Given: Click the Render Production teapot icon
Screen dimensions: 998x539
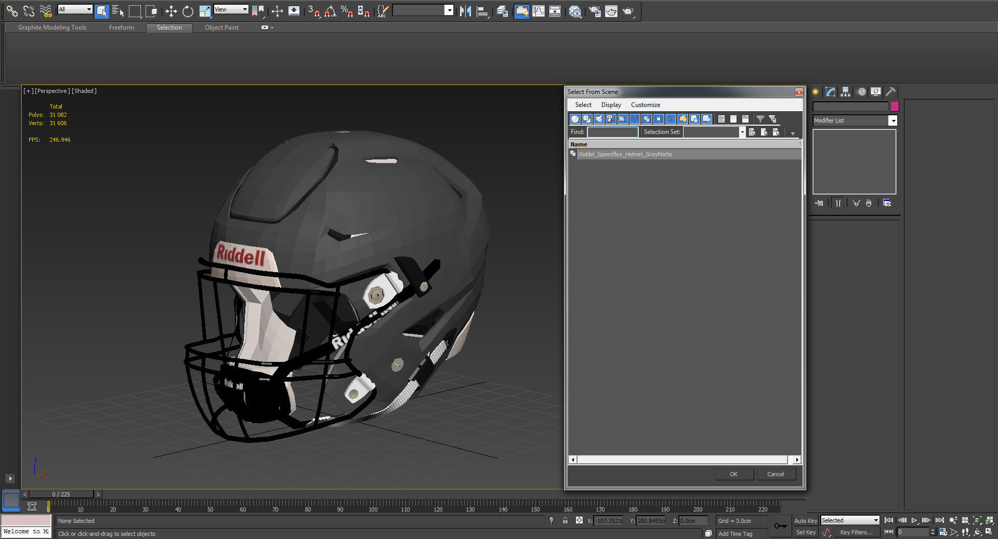Looking at the screenshot, I should [628, 11].
